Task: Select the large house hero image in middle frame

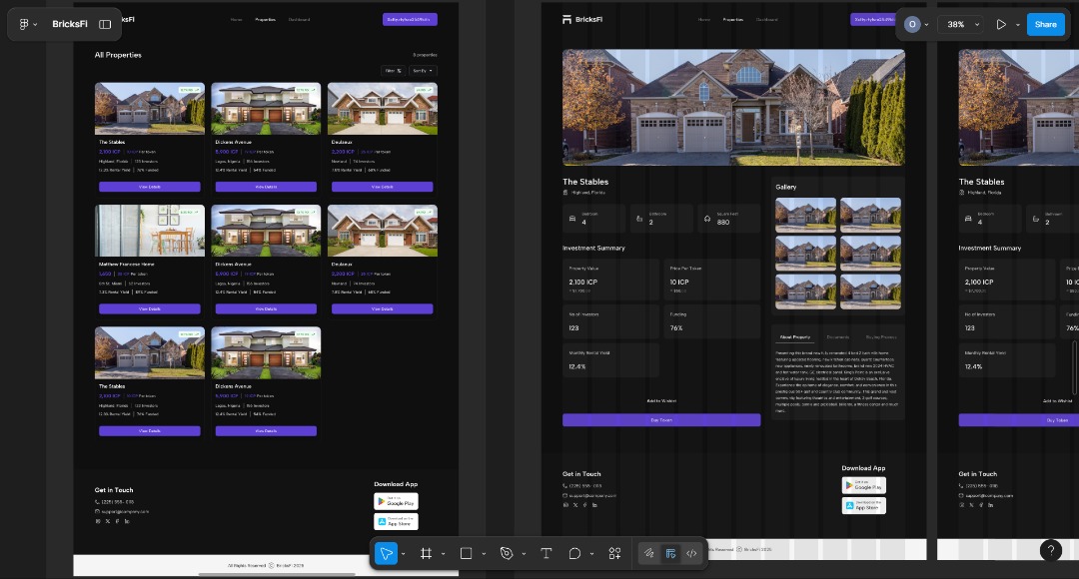Action: click(733, 107)
